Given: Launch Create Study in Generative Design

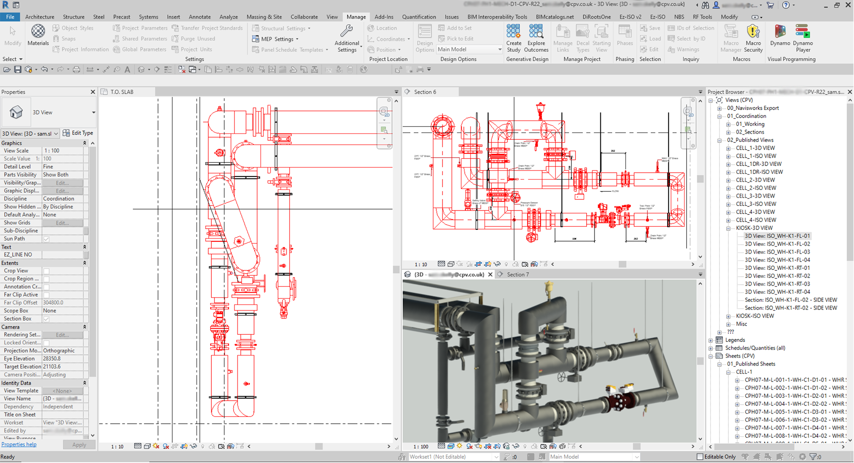Looking at the screenshot, I should coord(513,38).
